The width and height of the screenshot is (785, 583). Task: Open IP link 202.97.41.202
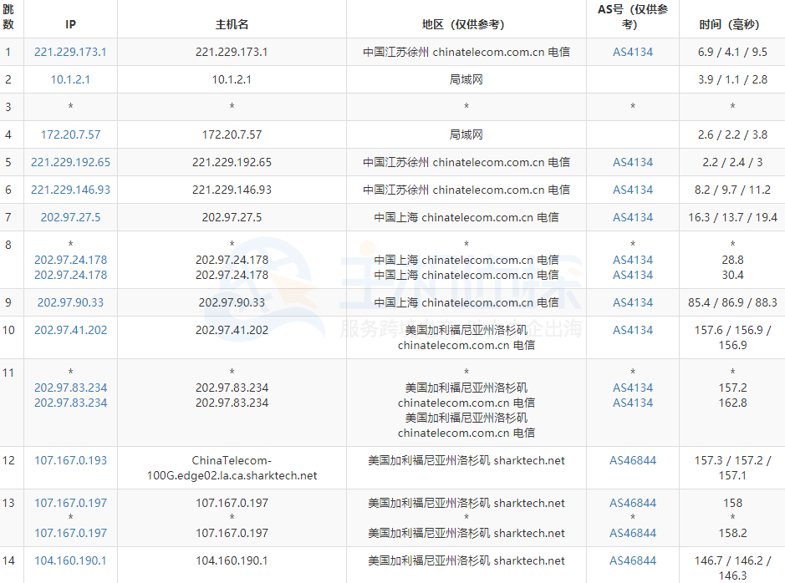(70, 330)
